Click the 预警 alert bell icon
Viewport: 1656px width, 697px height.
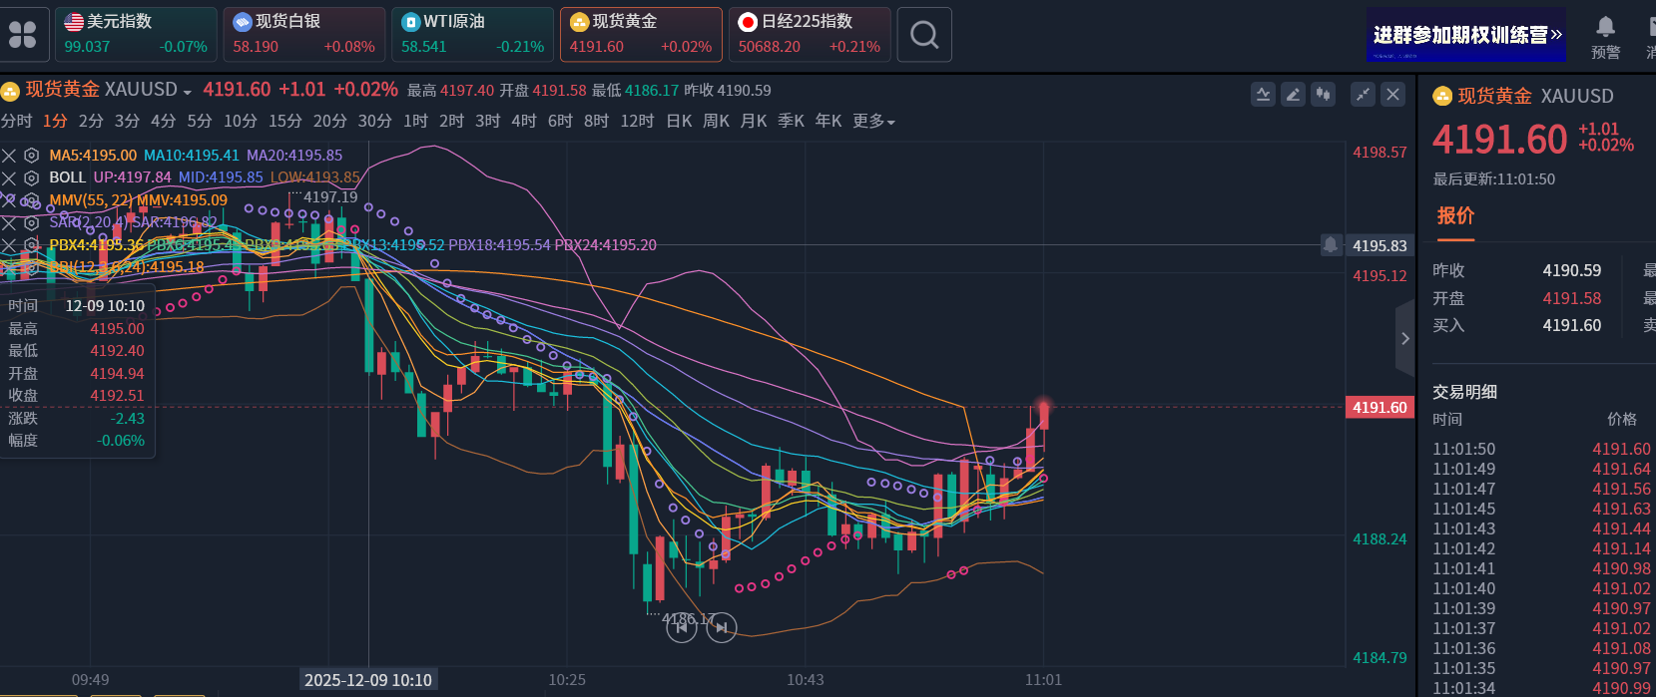pyautogui.click(x=1605, y=28)
